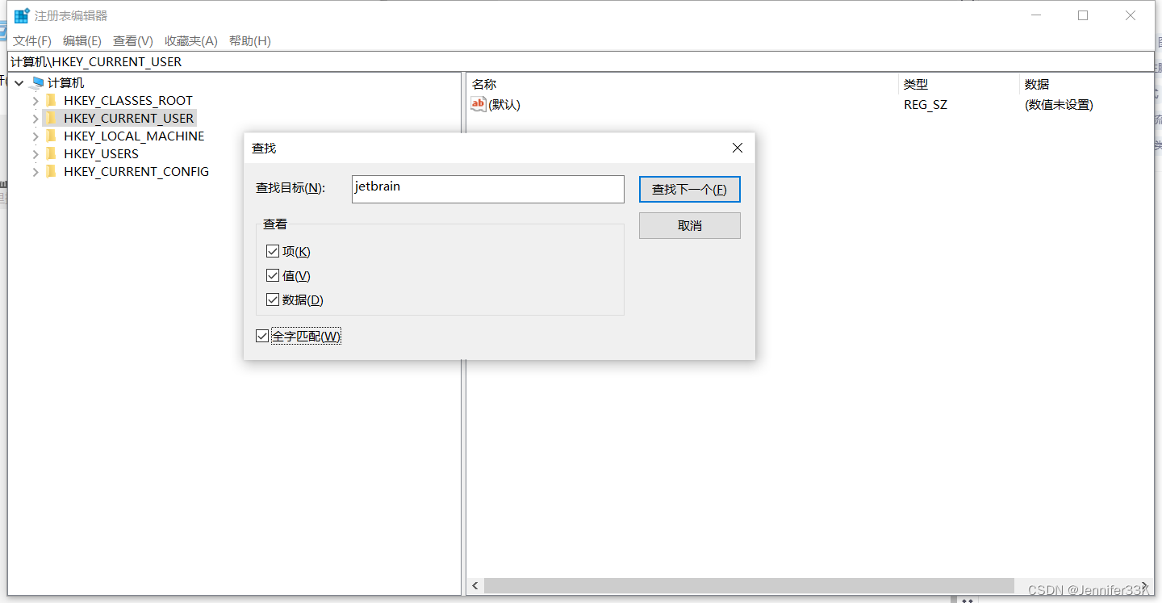
Task: Select the (默认) value row name
Action: [504, 105]
